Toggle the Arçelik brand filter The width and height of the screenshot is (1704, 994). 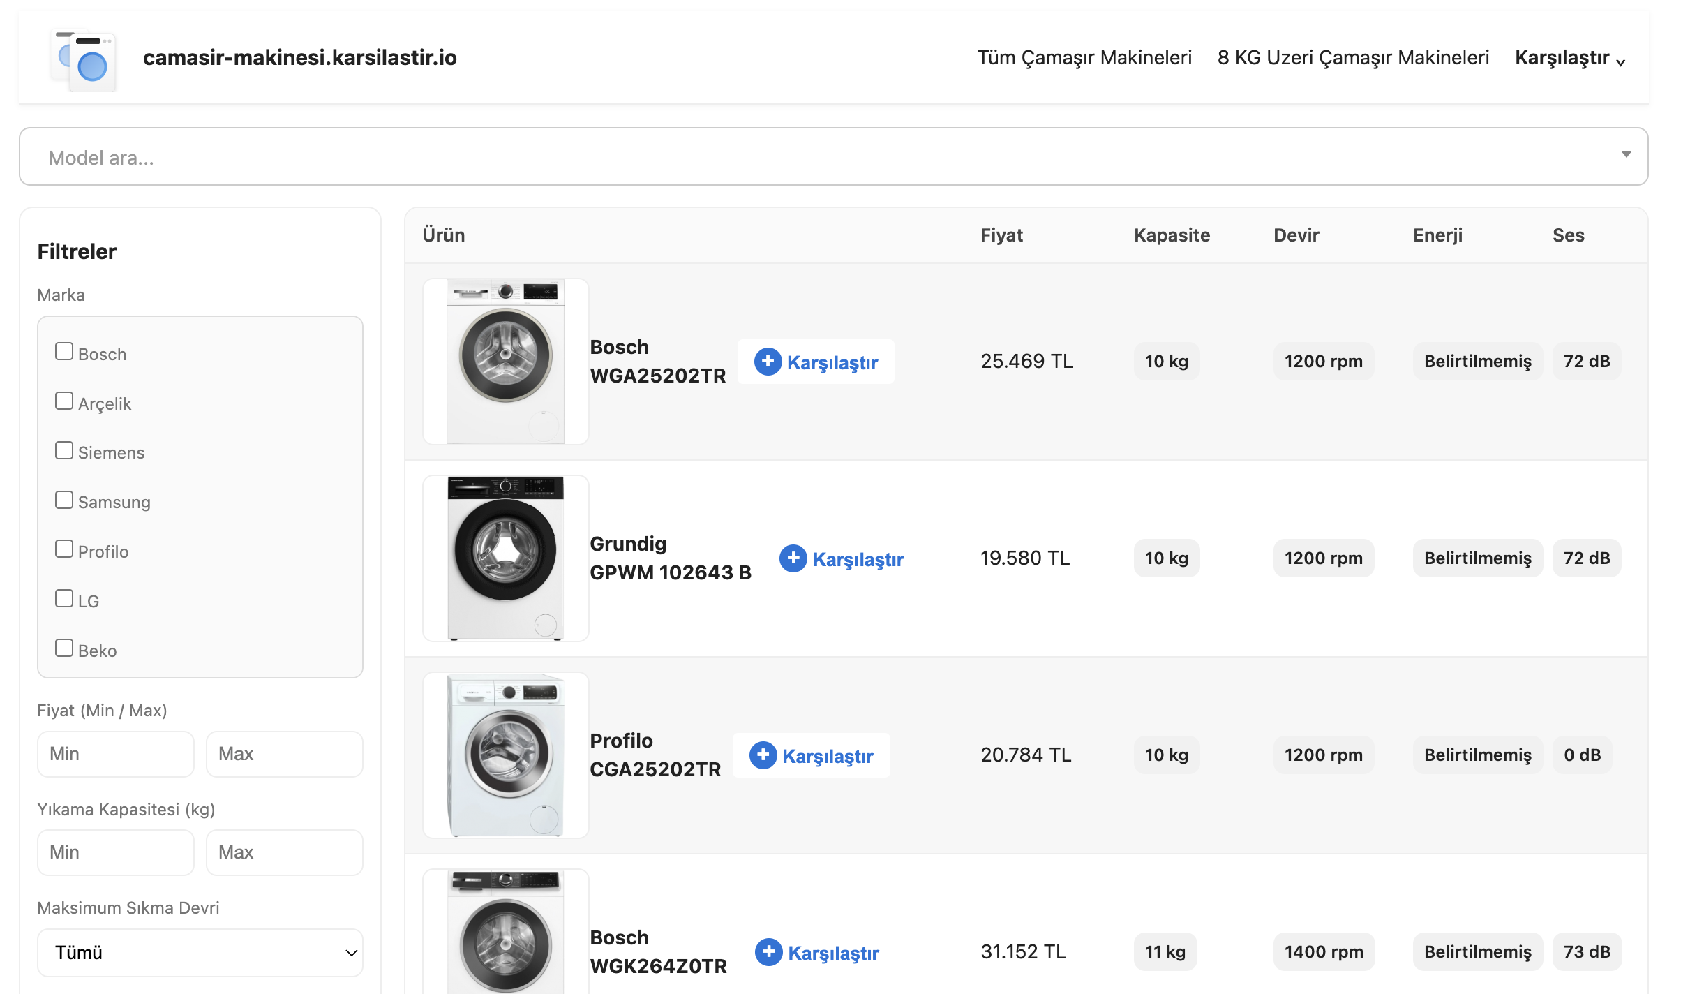tap(64, 401)
